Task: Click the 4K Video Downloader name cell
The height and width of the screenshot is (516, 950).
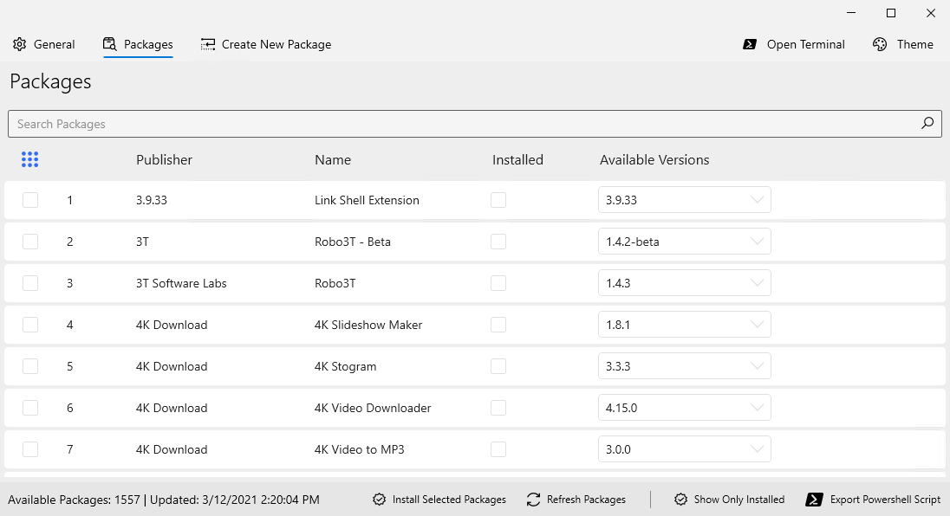Action: (373, 408)
